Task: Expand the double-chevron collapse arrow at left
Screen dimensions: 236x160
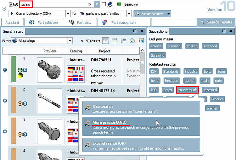Action: click(x=4, y=9)
